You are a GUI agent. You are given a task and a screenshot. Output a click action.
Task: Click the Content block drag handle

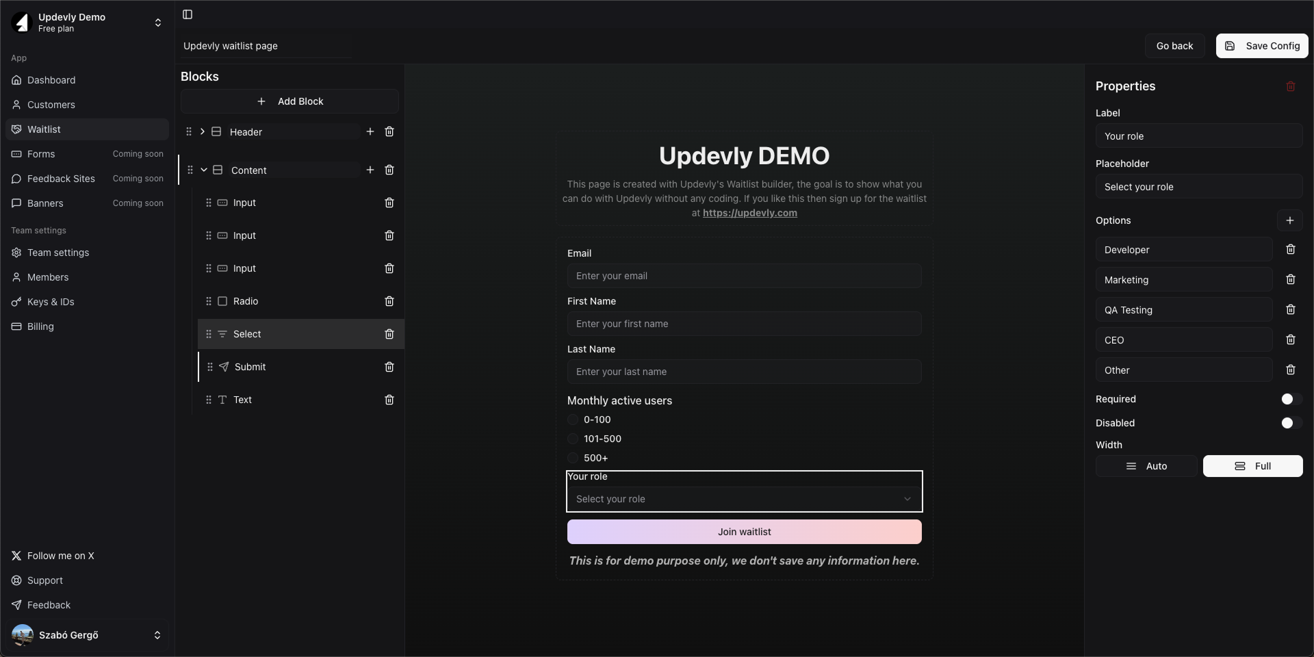click(x=190, y=170)
